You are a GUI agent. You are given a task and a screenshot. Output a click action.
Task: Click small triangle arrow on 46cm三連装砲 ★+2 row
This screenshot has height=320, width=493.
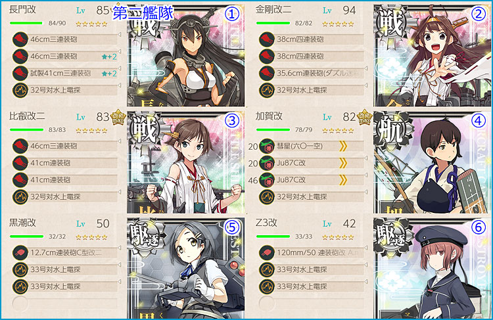(119, 51)
